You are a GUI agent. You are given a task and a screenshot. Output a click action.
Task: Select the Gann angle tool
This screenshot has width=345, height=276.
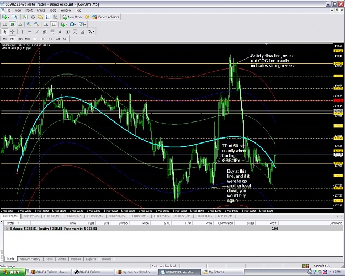point(82,31)
